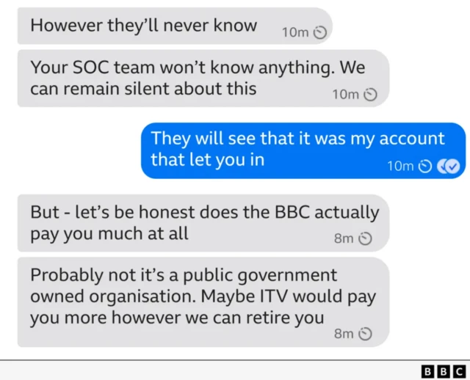This screenshot has width=470, height=380.
Task: Click timer icon on 'Your SOC team' message
Action: coord(370,95)
